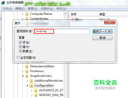Image resolution: width=128 pixels, height=98 pixels.
Task: Select the GraphicsDrivers key label
Action: pyautogui.click(x=41, y=76)
